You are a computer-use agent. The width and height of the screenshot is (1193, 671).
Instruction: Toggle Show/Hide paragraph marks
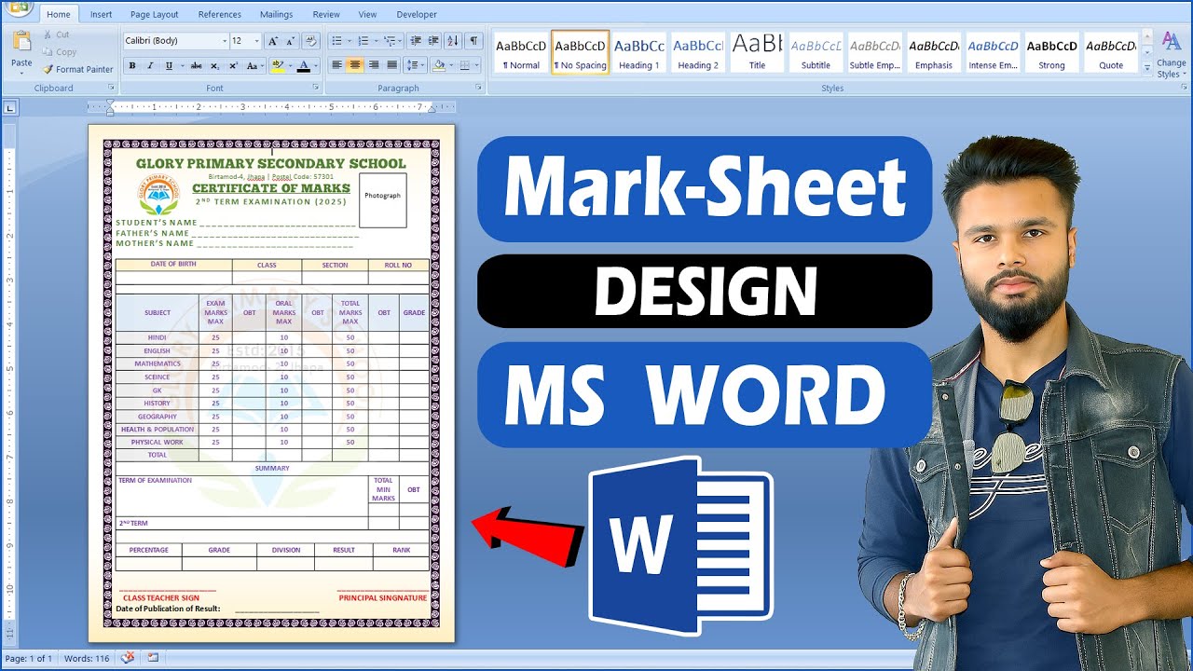coord(473,41)
